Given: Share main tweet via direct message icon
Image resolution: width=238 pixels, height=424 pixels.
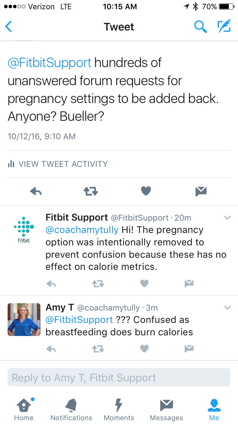Looking at the screenshot, I should [x=201, y=191].
